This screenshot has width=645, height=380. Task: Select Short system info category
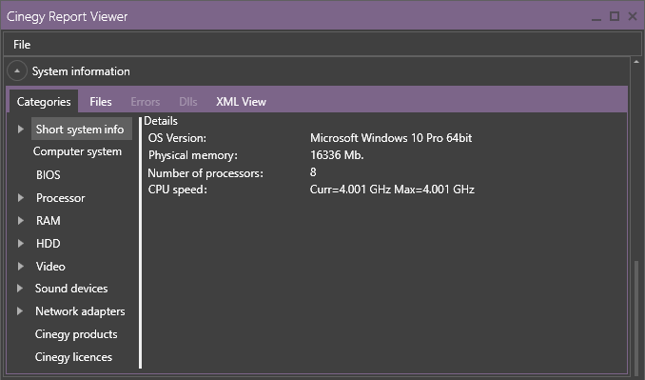(82, 129)
